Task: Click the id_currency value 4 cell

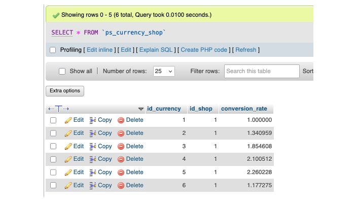Action: pos(184,159)
